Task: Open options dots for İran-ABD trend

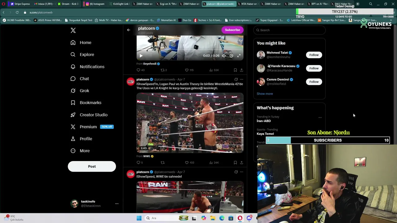Action: point(320,118)
